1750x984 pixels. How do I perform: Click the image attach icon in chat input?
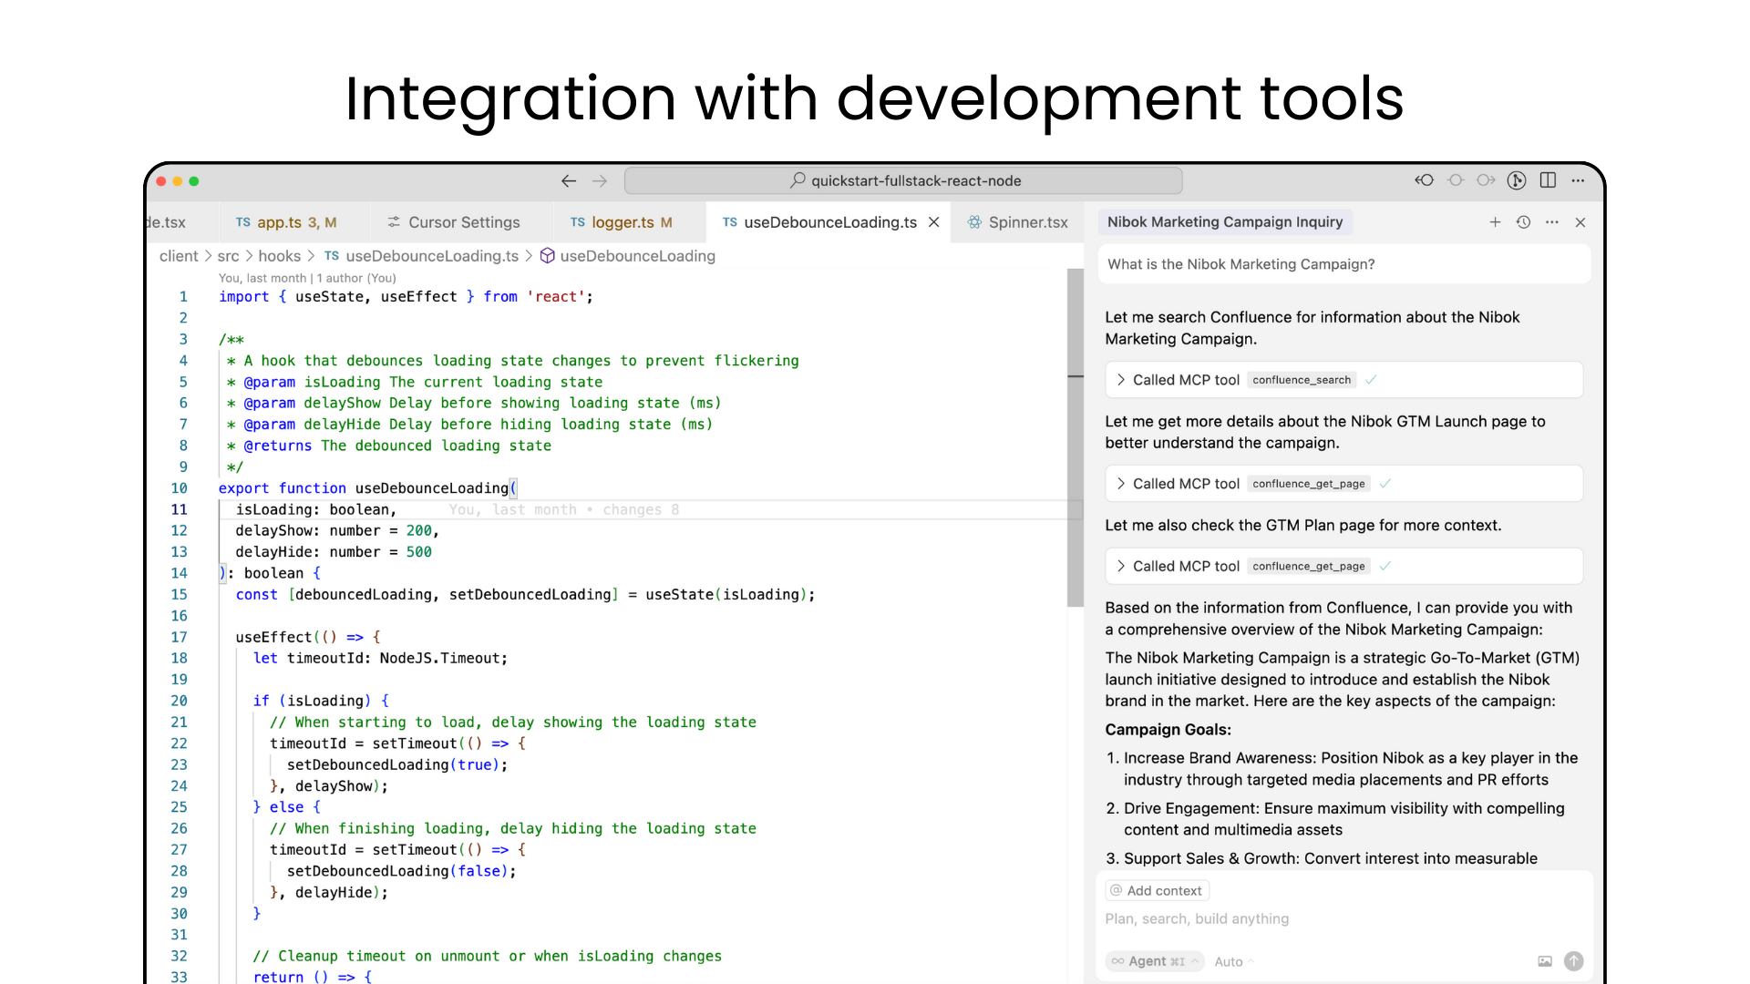pos(1545,961)
